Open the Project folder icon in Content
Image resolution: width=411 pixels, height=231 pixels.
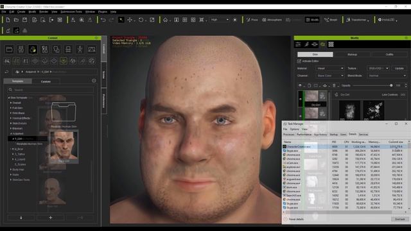coord(10,49)
